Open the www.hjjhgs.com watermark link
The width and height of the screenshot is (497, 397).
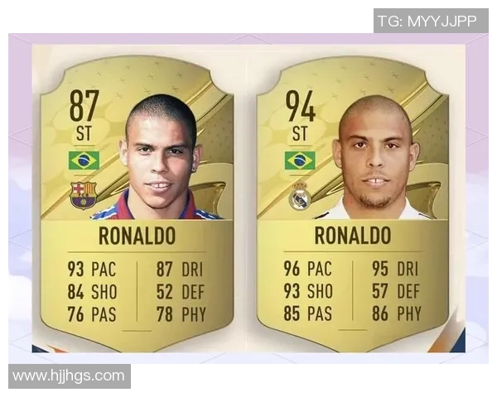coord(70,375)
